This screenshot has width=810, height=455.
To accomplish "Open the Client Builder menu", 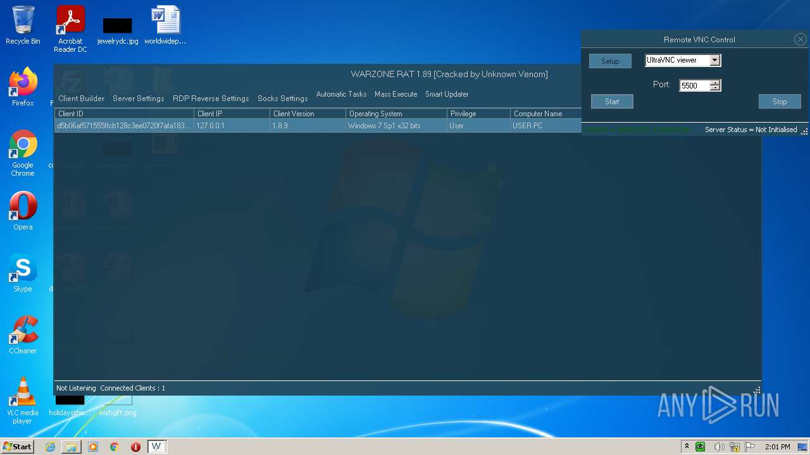I will tap(82, 99).
